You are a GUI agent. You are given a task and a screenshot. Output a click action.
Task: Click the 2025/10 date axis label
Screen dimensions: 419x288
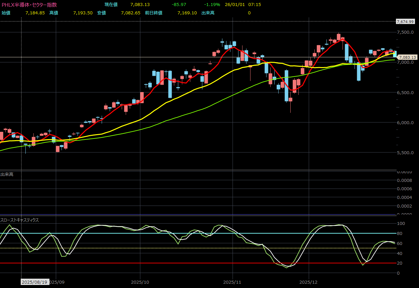(x=140, y=282)
